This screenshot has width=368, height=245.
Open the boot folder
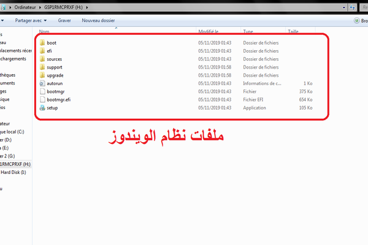pyautogui.click(x=52, y=43)
